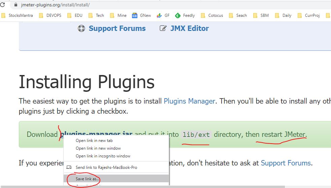Select Open link in incognito window
Screen dimensions: 331x188
103,156
